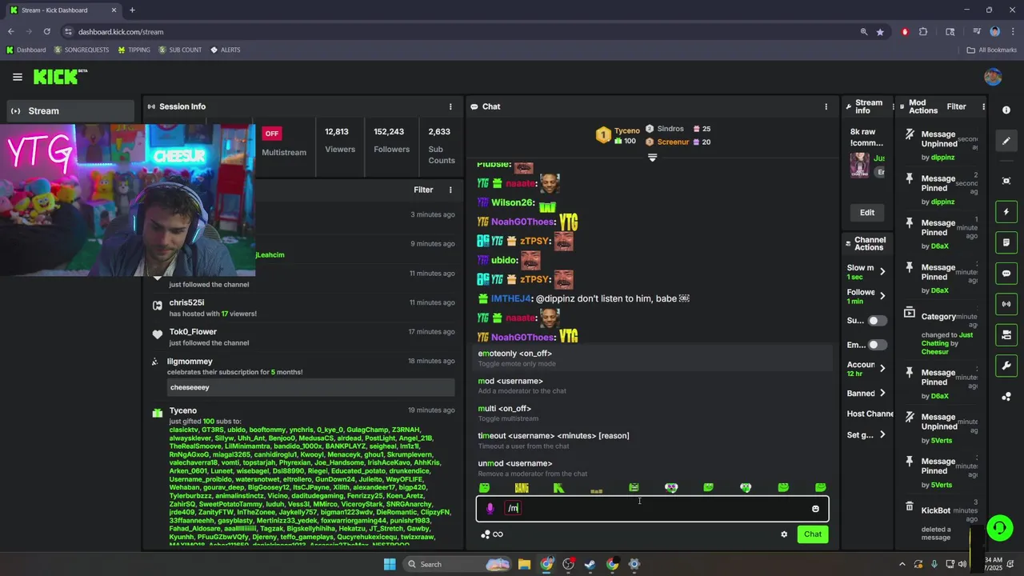Toggle the Multistream OFF badge
The image size is (1024, 576).
pyautogui.click(x=272, y=134)
